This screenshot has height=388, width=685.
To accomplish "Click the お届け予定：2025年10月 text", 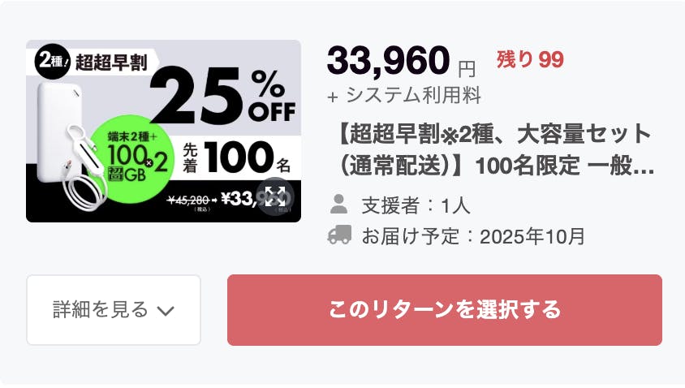I will point(472,236).
